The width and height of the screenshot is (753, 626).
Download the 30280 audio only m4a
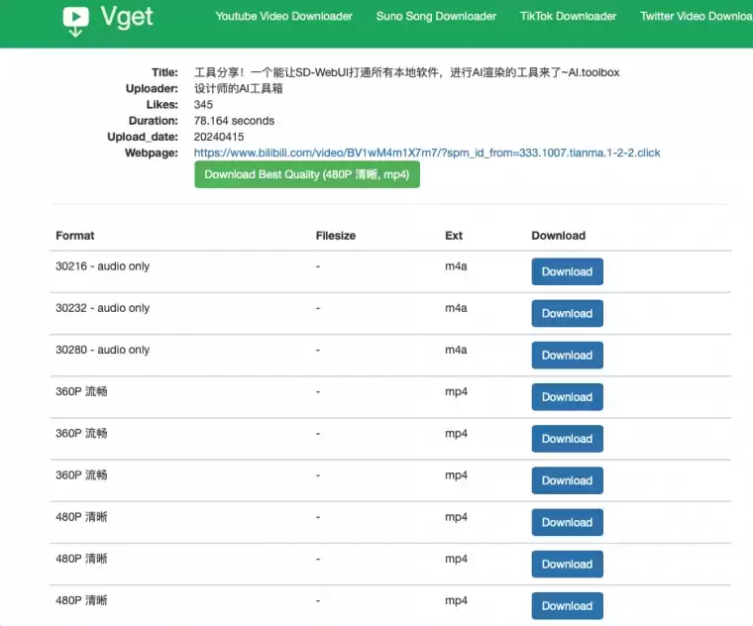coord(567,355)
